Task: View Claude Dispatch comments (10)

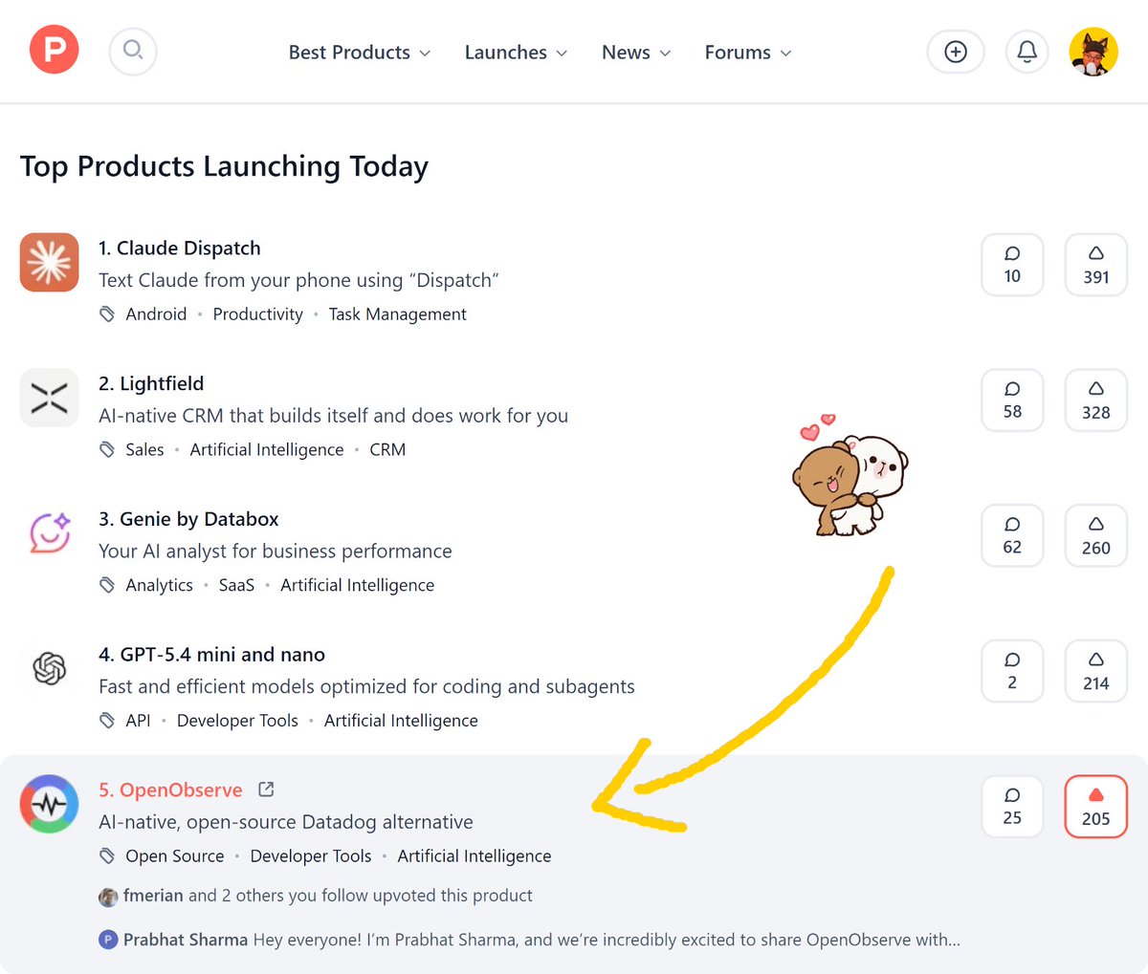Action: [x=1012, y=265]
